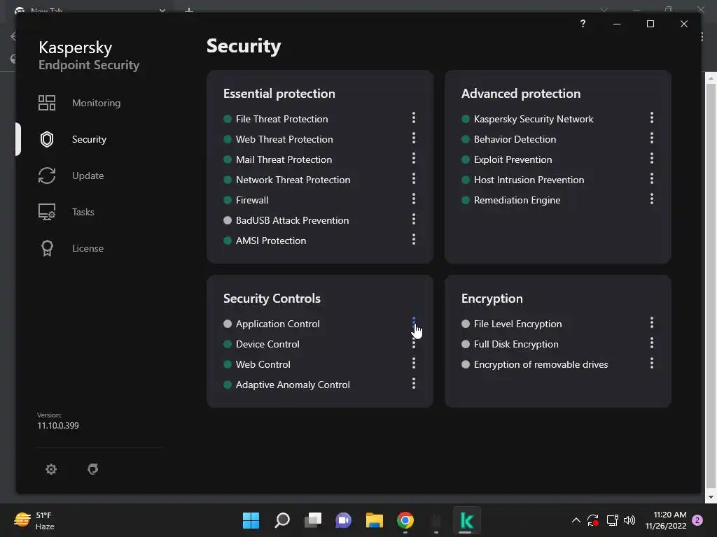Click the Tasks monitor icon

(47, 212)
